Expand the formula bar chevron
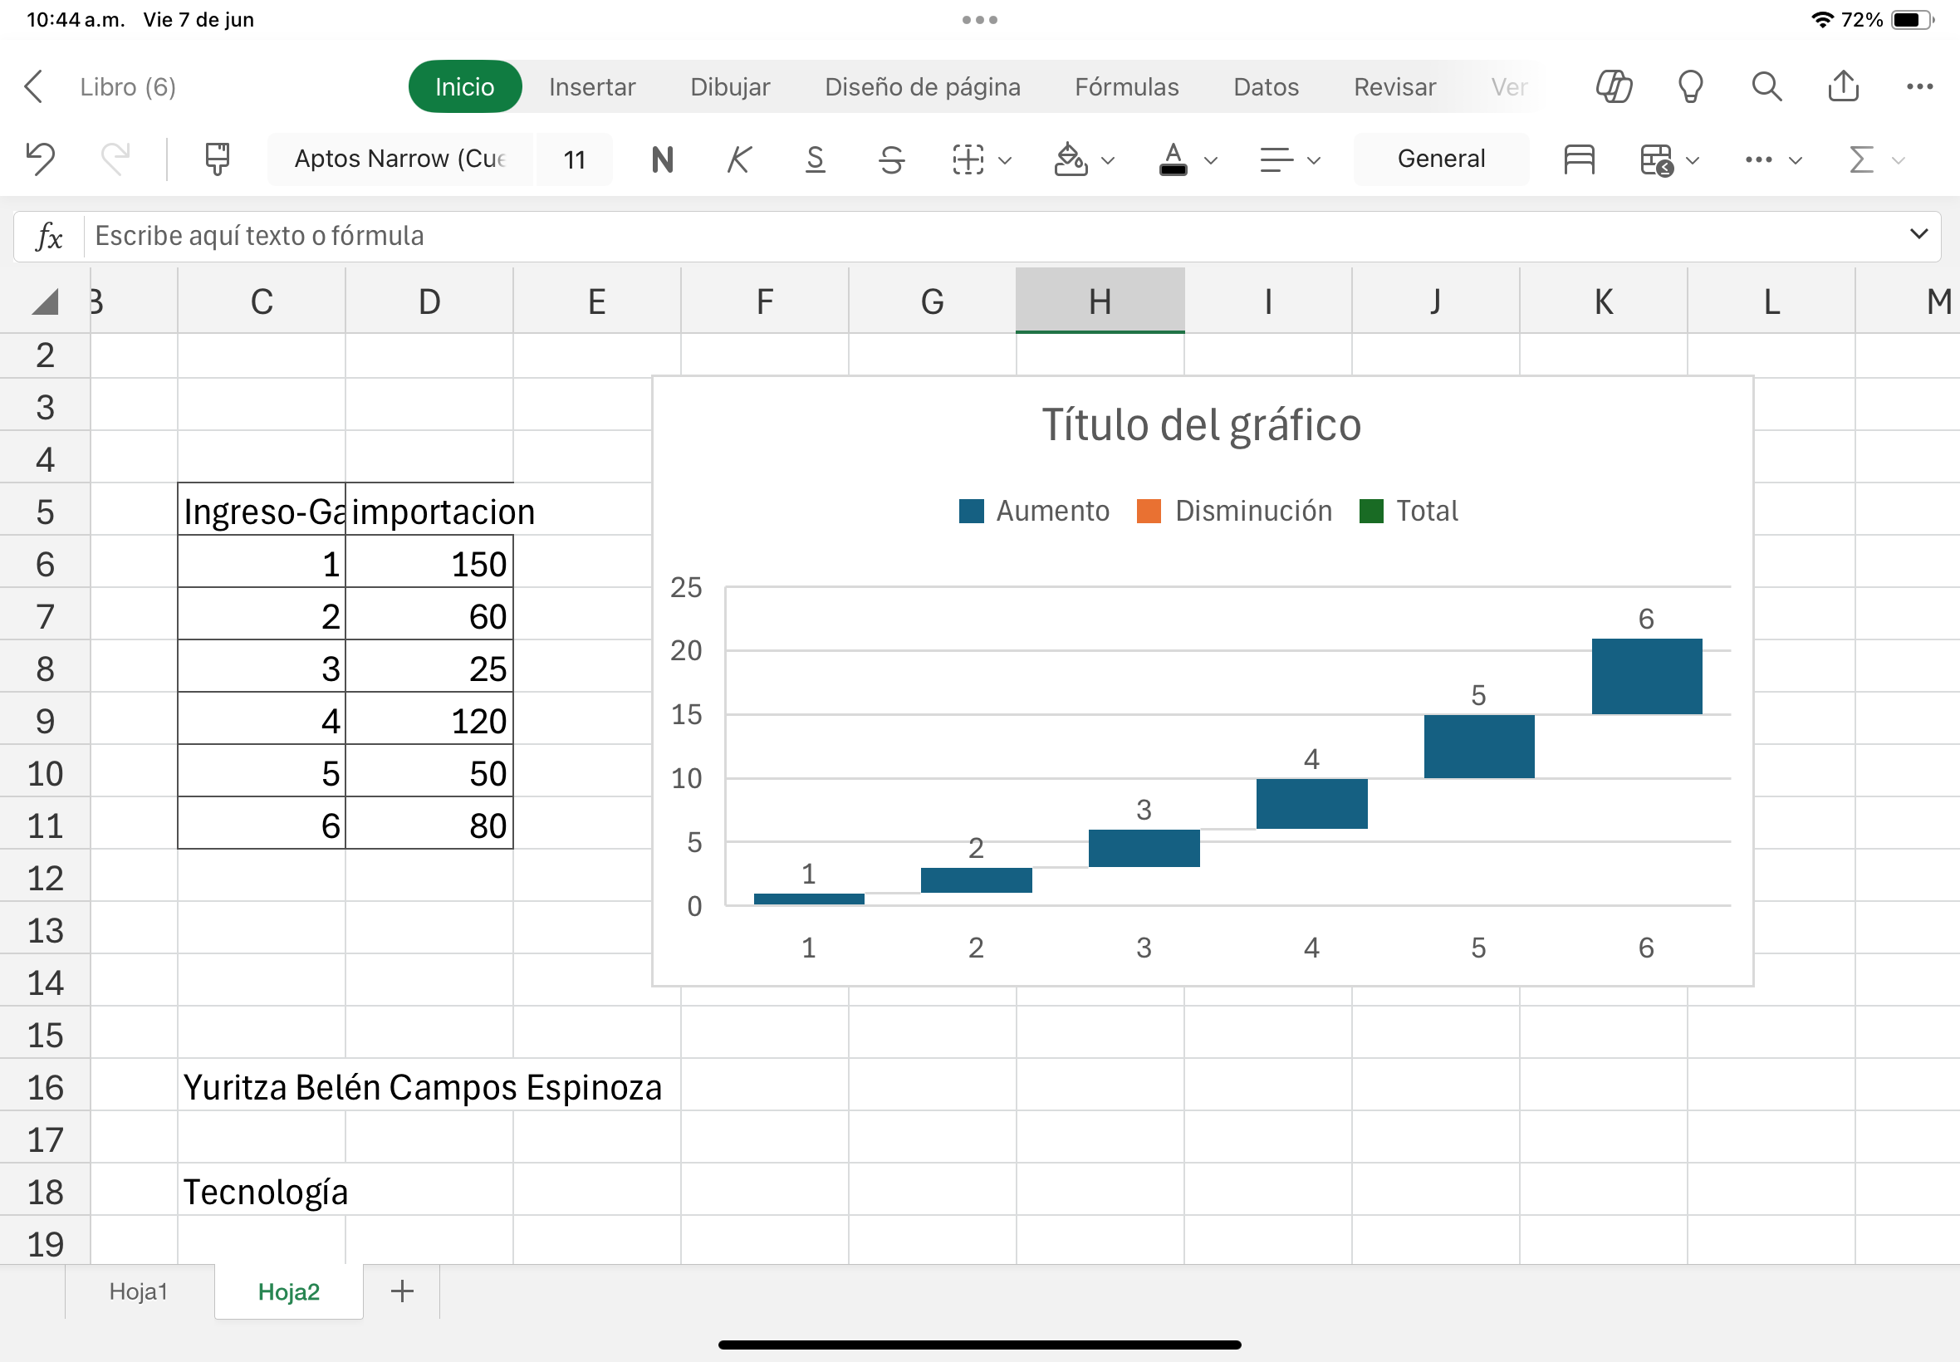Screen dimensions: 1960x1362 click(1918, 234)
